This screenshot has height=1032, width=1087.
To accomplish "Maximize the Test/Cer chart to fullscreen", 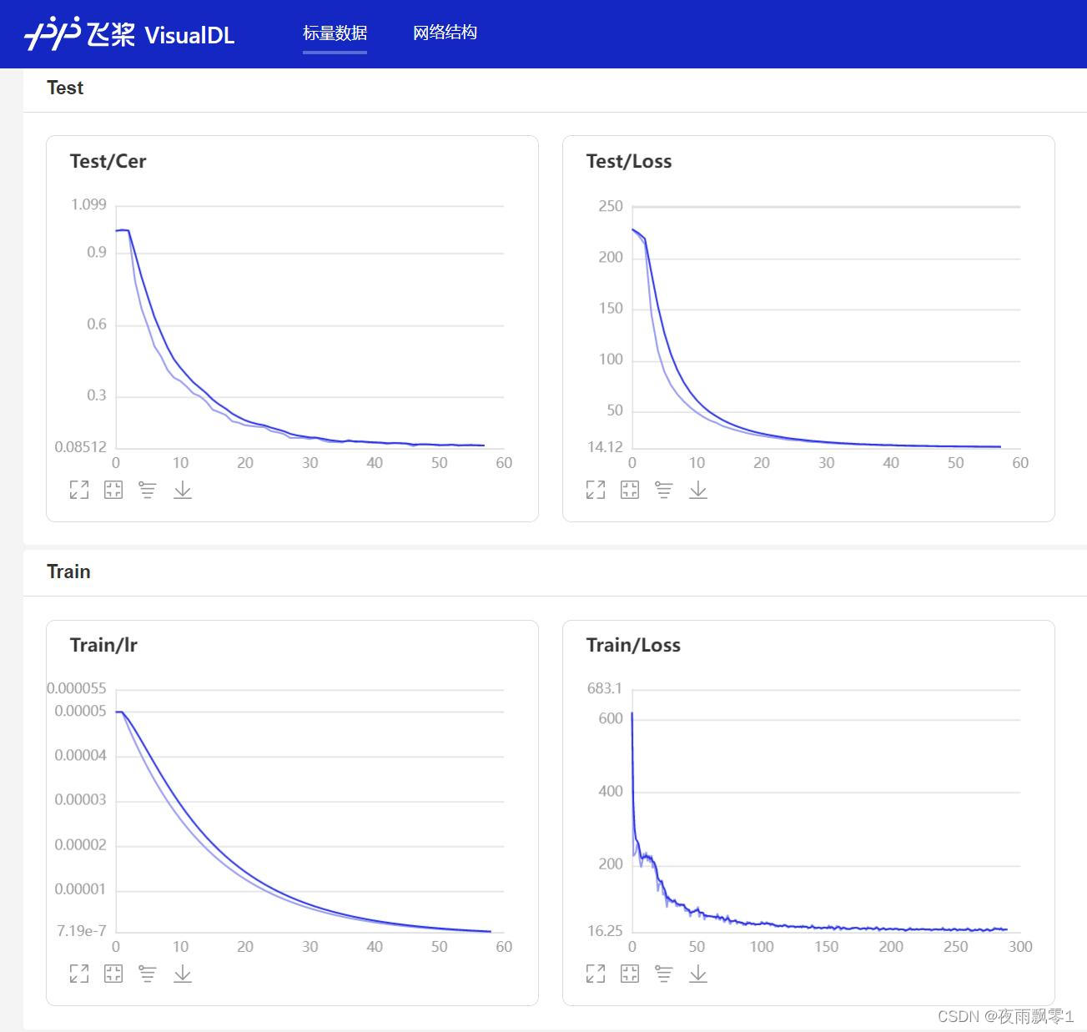I will click(x=79, y=490).
